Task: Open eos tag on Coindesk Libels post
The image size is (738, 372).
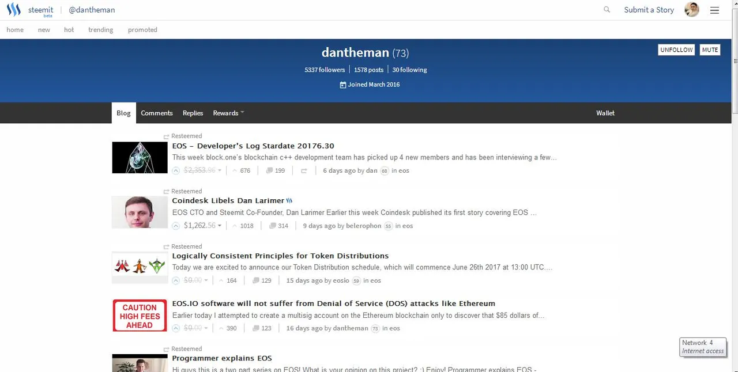Action: tap(408, 226)
